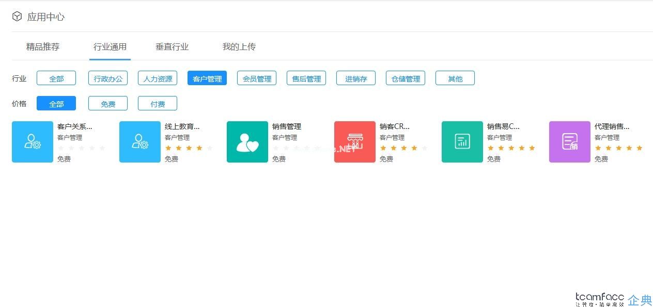The height and width of the screenshot is (307, 653).
Task: Click the 销售易 green chart icon
Action: [462, 141]
